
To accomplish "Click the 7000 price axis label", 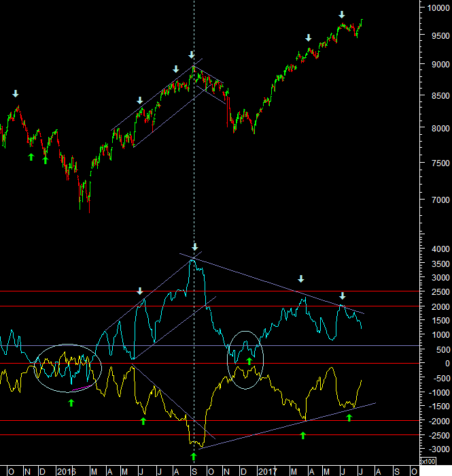I will pos(440,200).
